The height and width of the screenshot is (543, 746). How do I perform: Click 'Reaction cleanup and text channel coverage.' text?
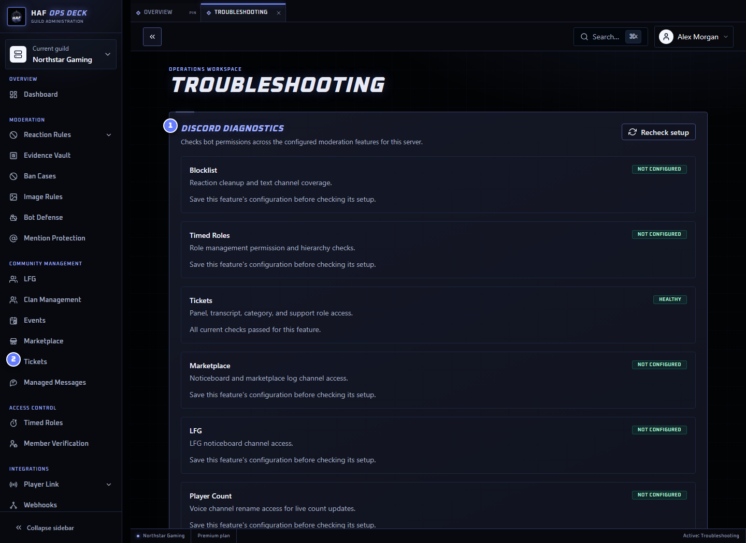[261, 183]
